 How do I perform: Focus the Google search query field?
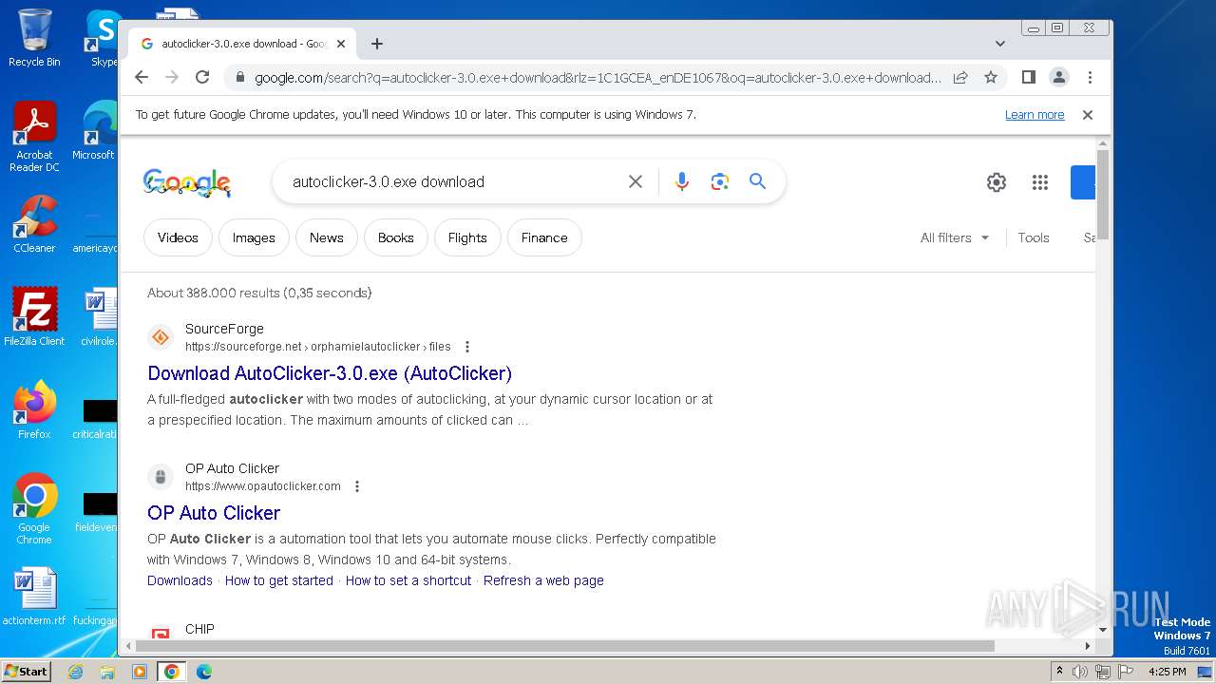(454, 181)
